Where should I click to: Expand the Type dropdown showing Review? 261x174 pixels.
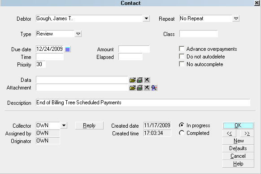click(x=78, y=34)
